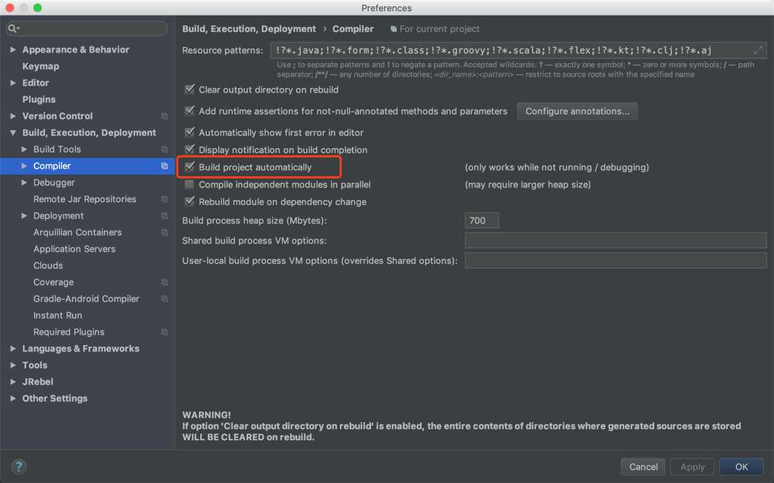Expand the Version Control arrow
Image resolution: width=774 pixels, height=483 pixels.
13,116
